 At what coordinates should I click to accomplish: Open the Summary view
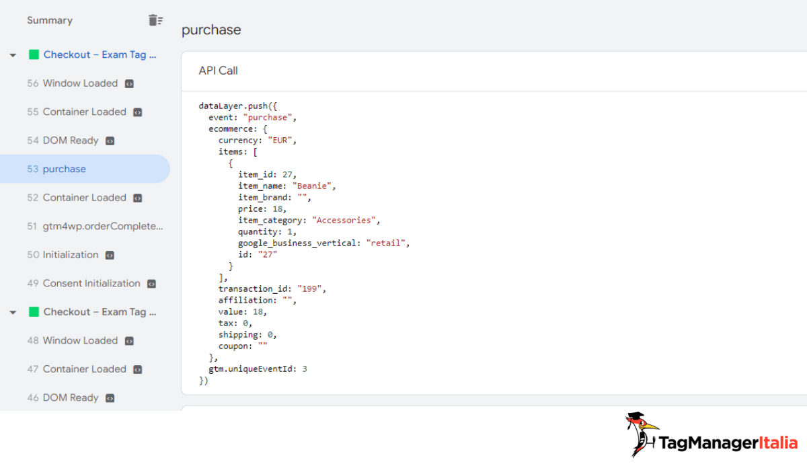pyautogui.click(x=50, y=20)
